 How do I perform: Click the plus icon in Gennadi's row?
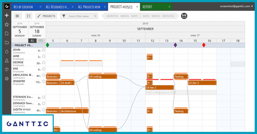coord(44,104)
